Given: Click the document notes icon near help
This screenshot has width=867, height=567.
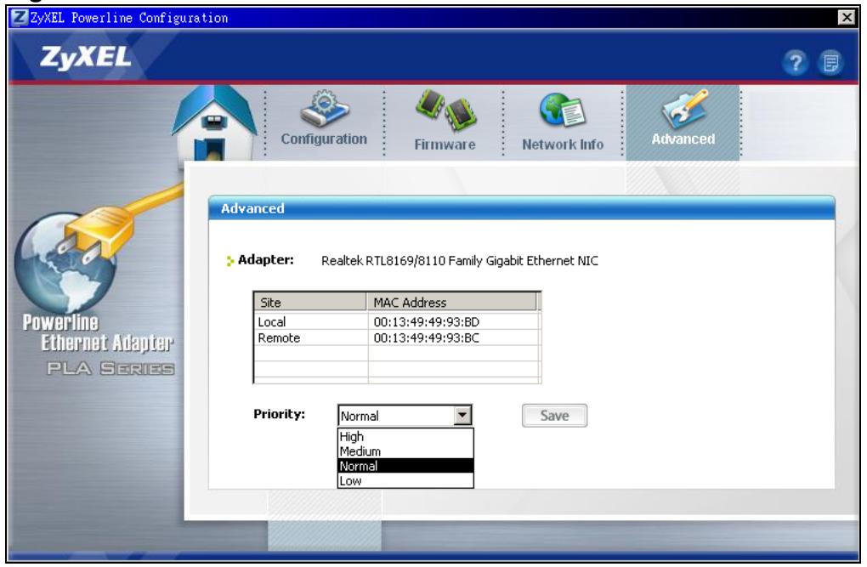Looking at the screenshot, I should click(830, 63).
